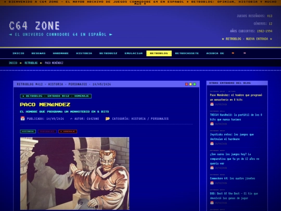The height and width of the screenshot is (211, 281).
Task: Select the Personajes tag chip
Action: (x=47, y=131)
